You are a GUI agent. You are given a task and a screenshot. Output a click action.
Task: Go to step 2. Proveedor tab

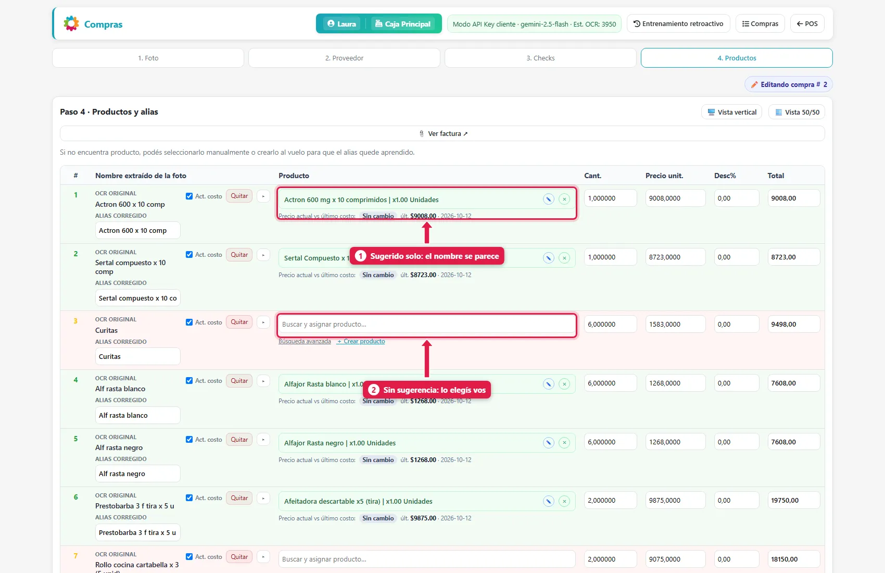point(344,58)
